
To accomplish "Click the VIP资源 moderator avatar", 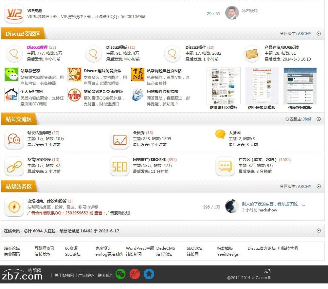I will [x=232, y=13].
